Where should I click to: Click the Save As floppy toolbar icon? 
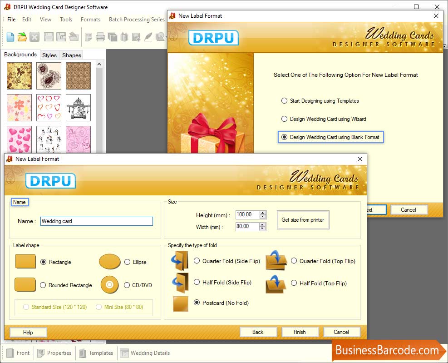click(x=61, y=37)
